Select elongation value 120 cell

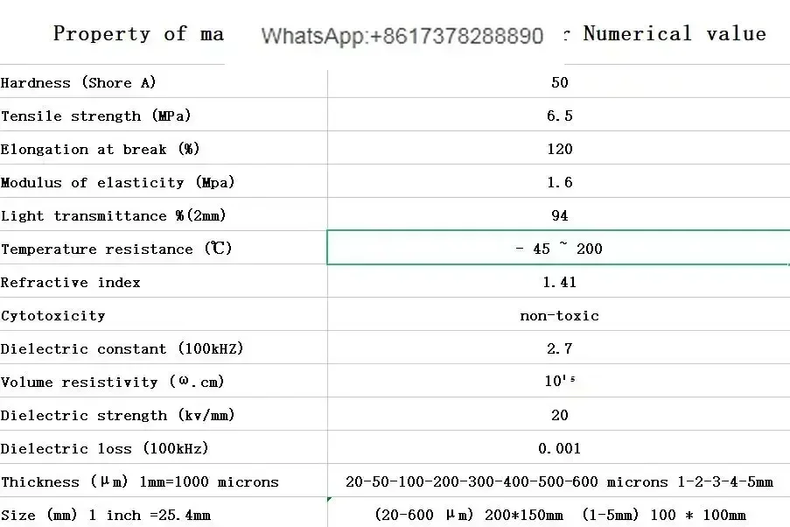pos(559,148)
